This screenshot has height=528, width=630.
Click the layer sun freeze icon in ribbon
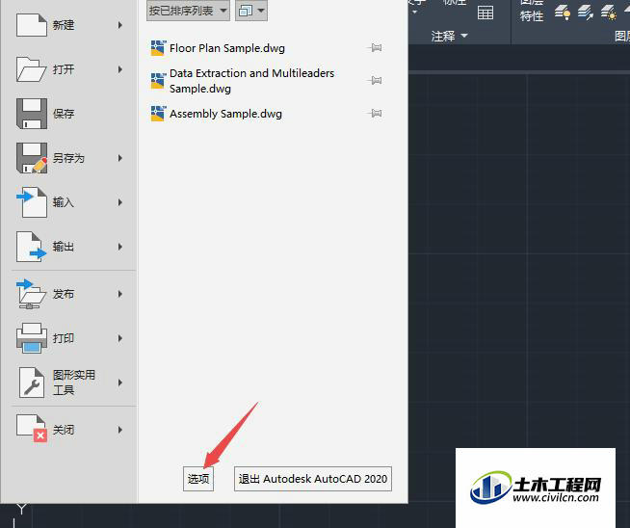[609, 13]
